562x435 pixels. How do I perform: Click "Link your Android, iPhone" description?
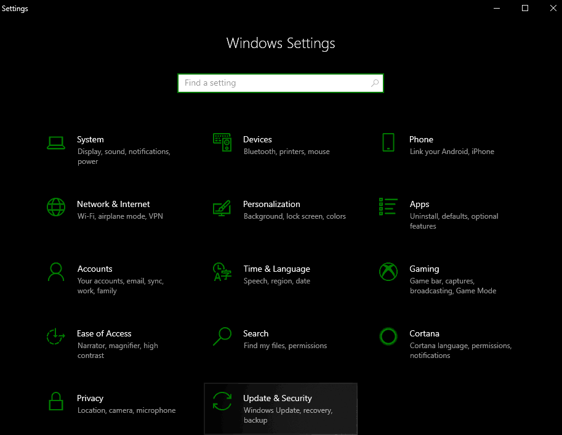(452, 152)
